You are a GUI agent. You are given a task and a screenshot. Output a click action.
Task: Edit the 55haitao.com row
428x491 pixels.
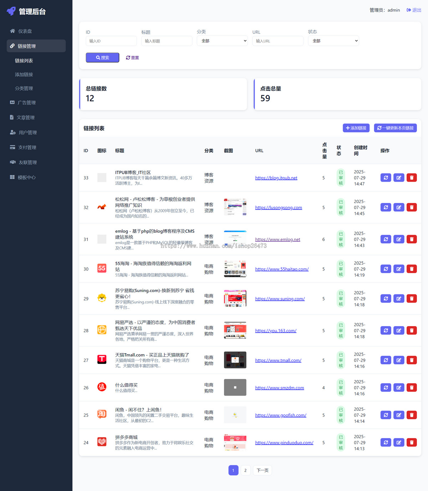[x=399, y=269]
